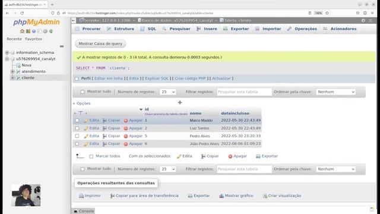
Task: Enable the upper Mostrar tudo checkbox
Action: pyautogui.click(x=83, y=92)
